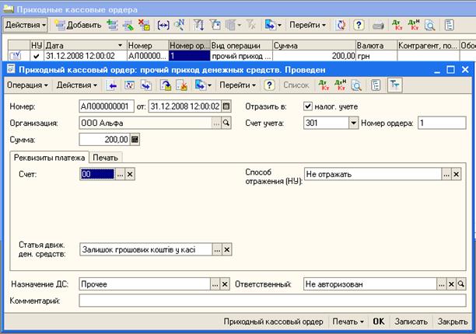Click magnifier icon next to Организация field
The height and width of the screenshot is (334, 476).
(226, 123)
